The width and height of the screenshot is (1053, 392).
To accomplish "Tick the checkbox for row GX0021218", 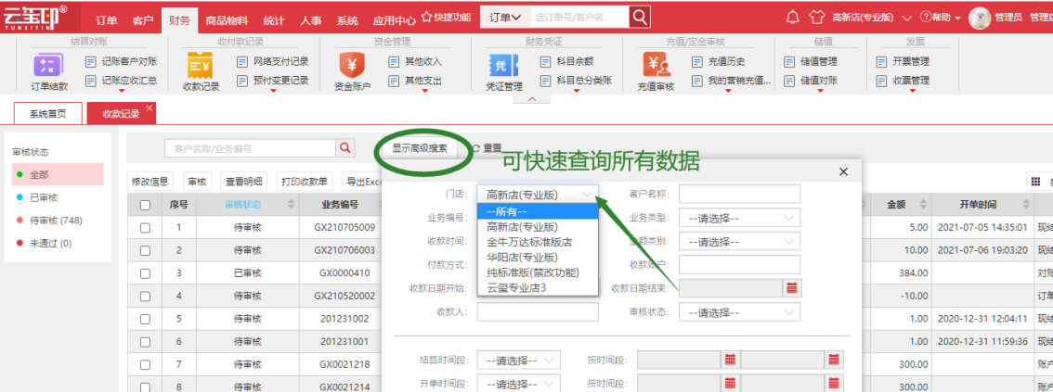I will coord(145,364).
